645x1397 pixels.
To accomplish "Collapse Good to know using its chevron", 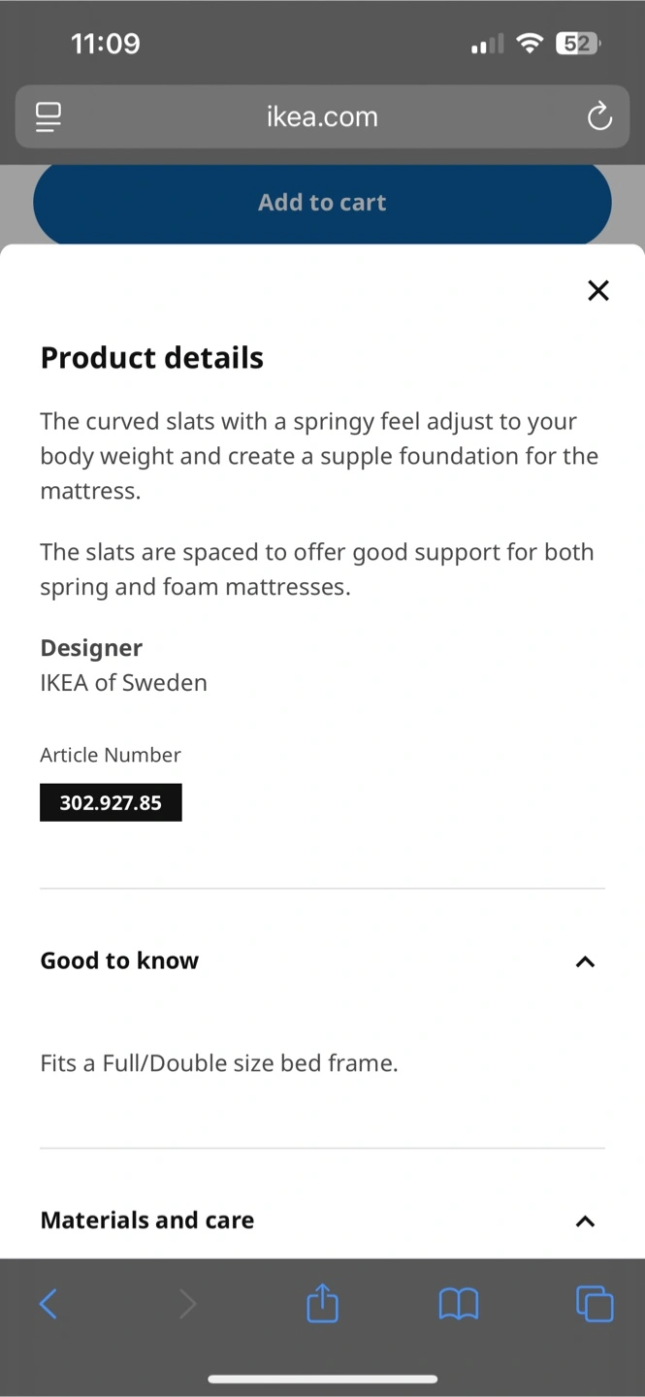I will point(585,961).
